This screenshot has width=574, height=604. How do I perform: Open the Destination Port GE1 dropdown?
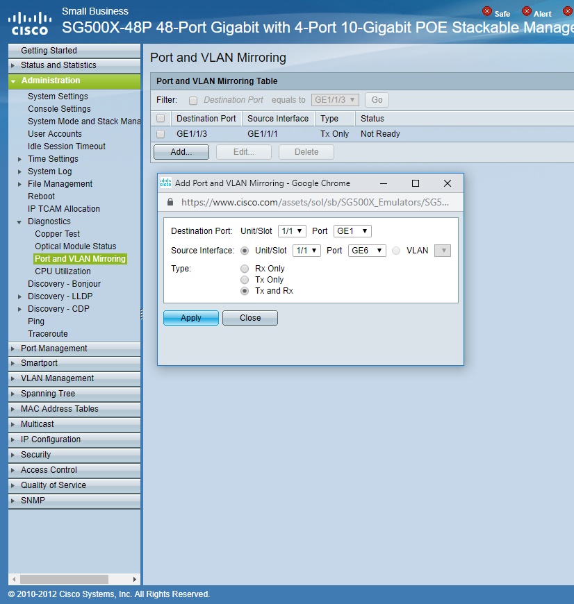click(x=352, y=231)
